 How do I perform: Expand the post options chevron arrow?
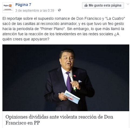point(128,4)
